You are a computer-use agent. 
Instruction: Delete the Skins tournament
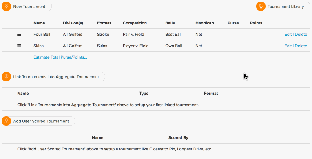301,46
